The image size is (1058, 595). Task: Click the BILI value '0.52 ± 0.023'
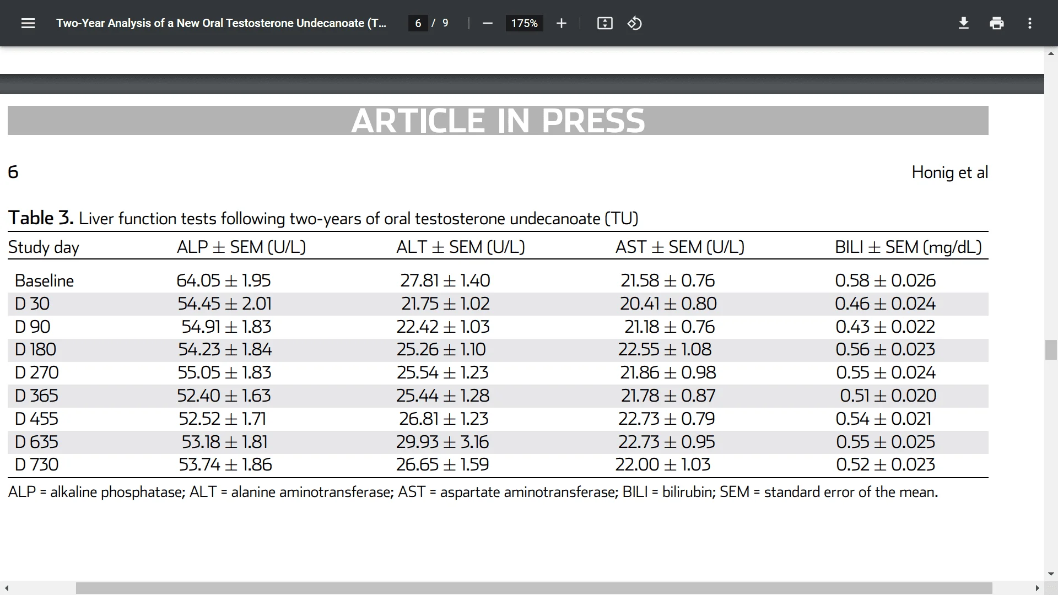885,465
